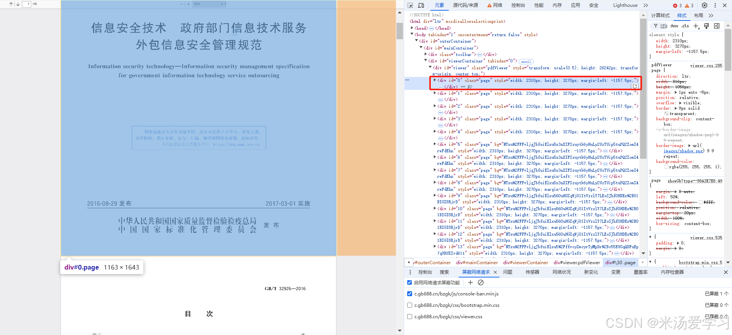Switch to 源代码/来源 panel tab
This screenshot has height=335, width=732.
click(x=466, y=5)
